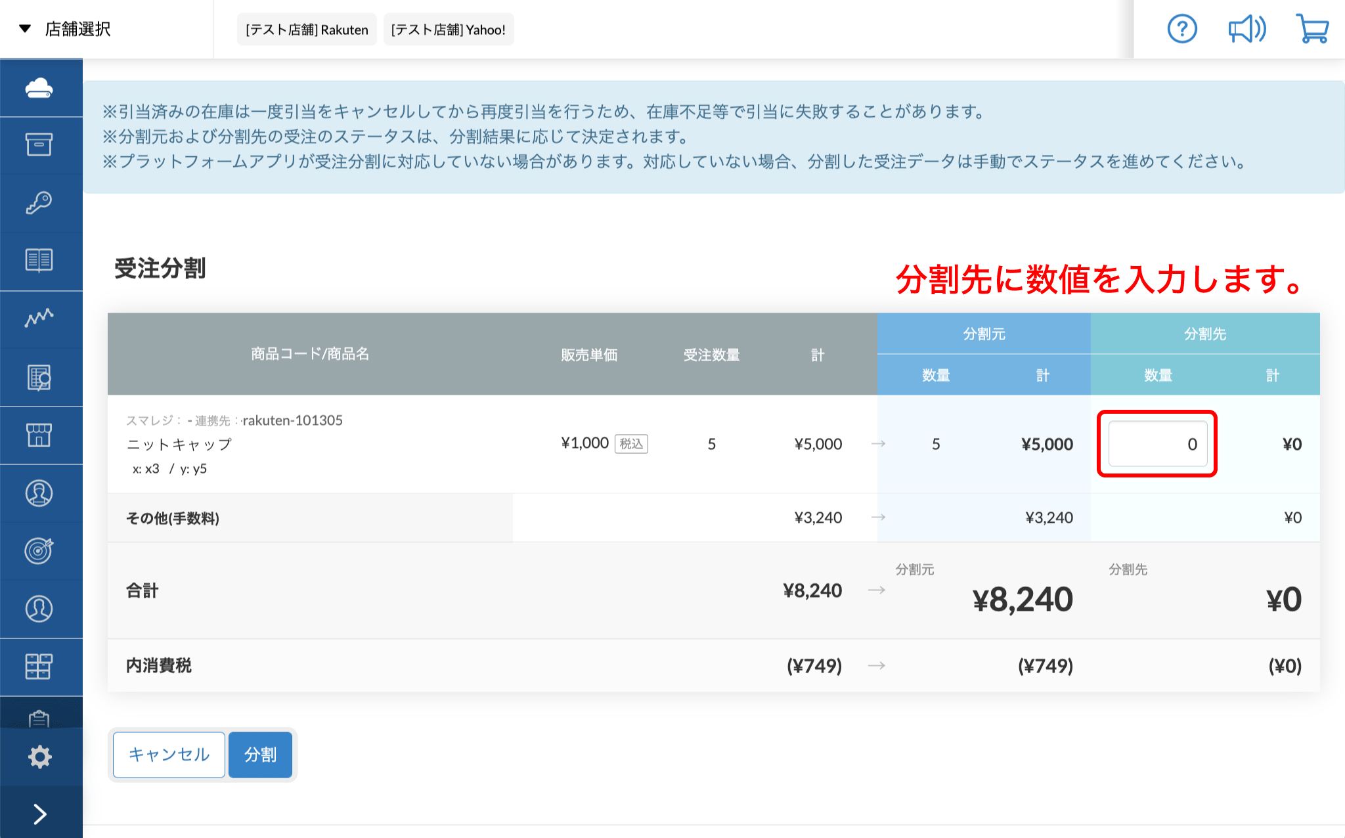Click the キャンセル button

[169, 755]
